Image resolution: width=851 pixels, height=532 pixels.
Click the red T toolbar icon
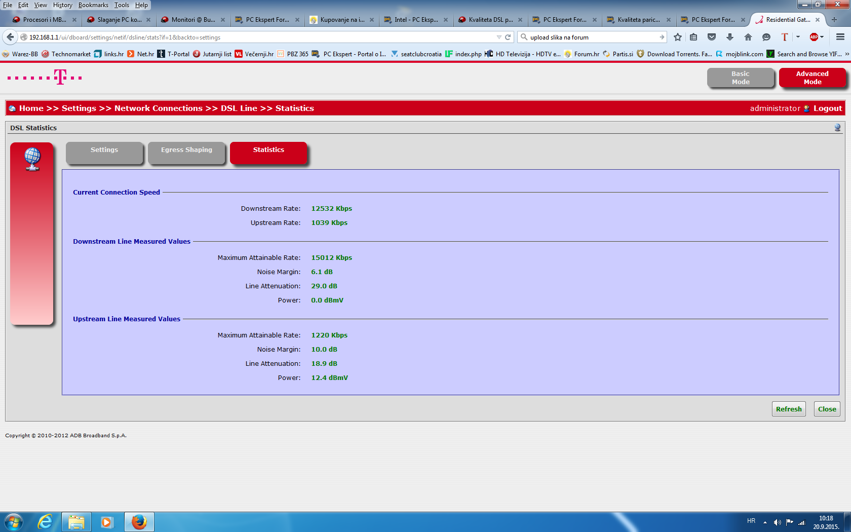pos(785,37)
